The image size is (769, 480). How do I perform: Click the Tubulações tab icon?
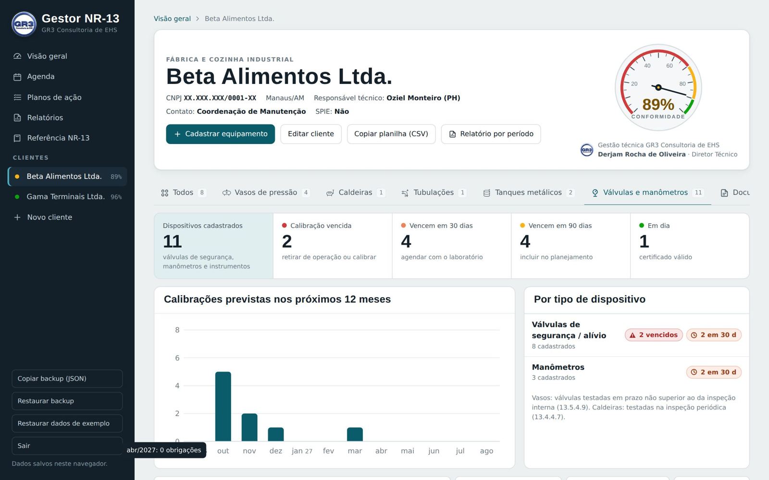coord(405,193)
